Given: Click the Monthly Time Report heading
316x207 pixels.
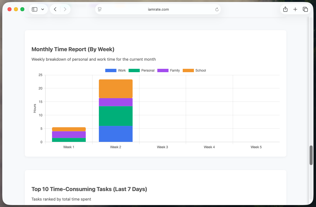Looking at the screenshot, I should 73,49.
